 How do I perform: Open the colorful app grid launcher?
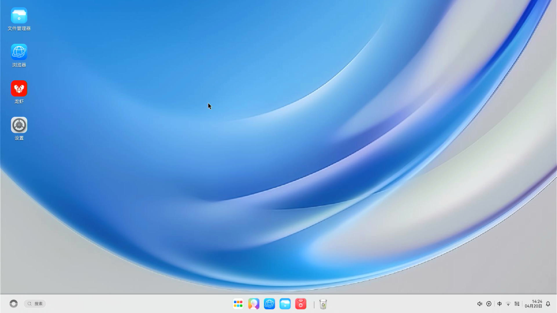click(238, 304)
